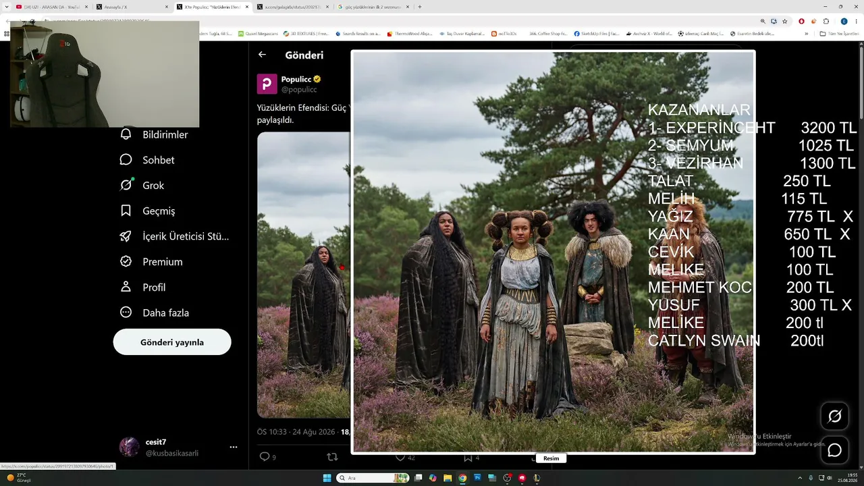Open the Premium verified badge icon
The height and width of the screenshot is (486, 864).
click(126, 261)
